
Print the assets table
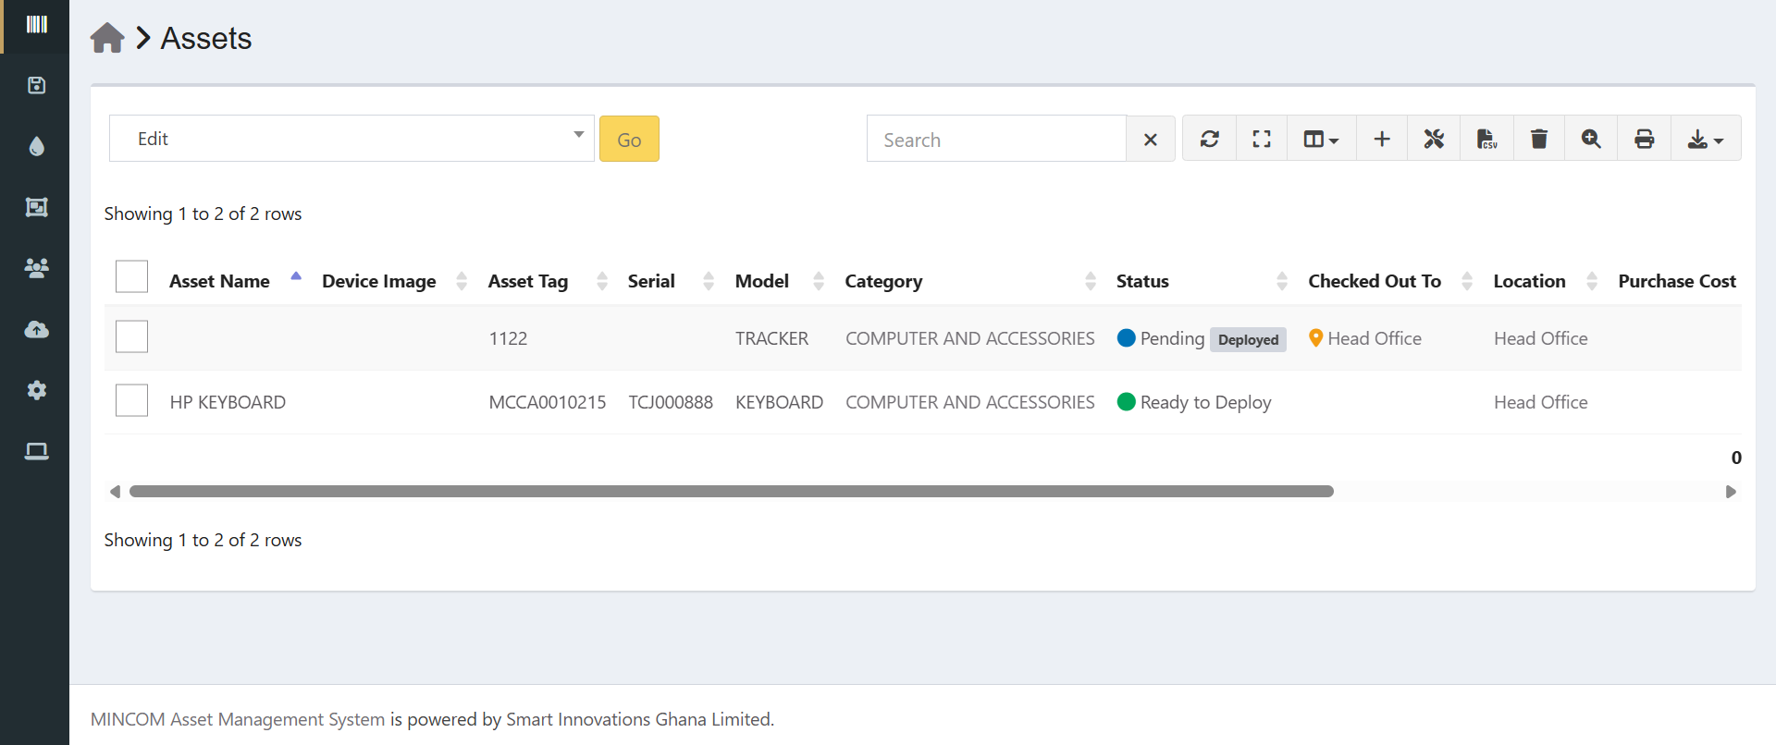tap(1644, 139)
